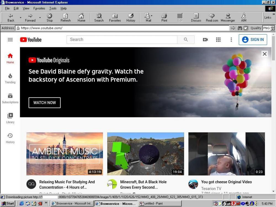This screenshot has height=207, width=276.
Task: Open the Favorites menu in menu bar
Action: pyautogui.click(x=39, y=8)
